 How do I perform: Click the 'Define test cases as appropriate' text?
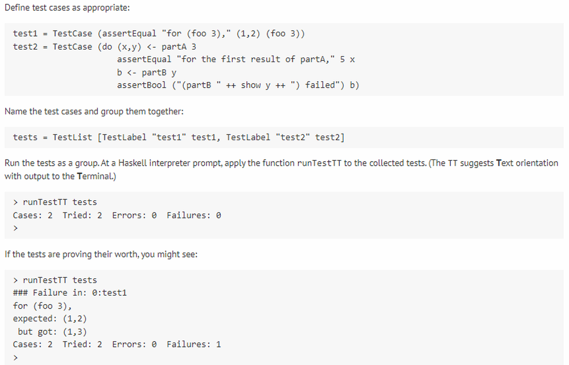67,7
